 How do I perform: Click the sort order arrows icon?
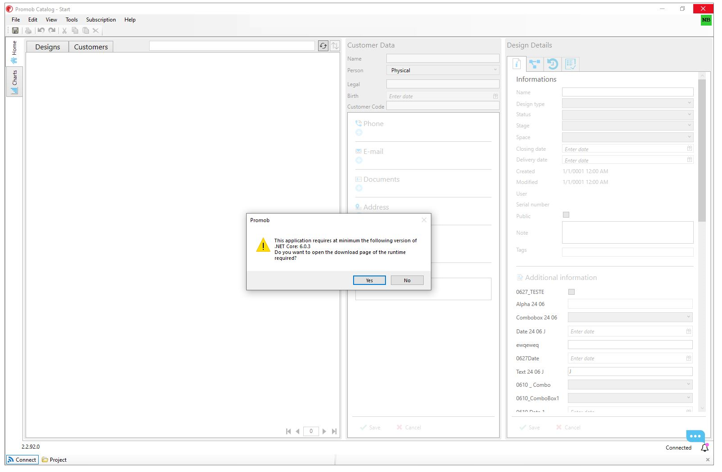click(x=335, y=46)
